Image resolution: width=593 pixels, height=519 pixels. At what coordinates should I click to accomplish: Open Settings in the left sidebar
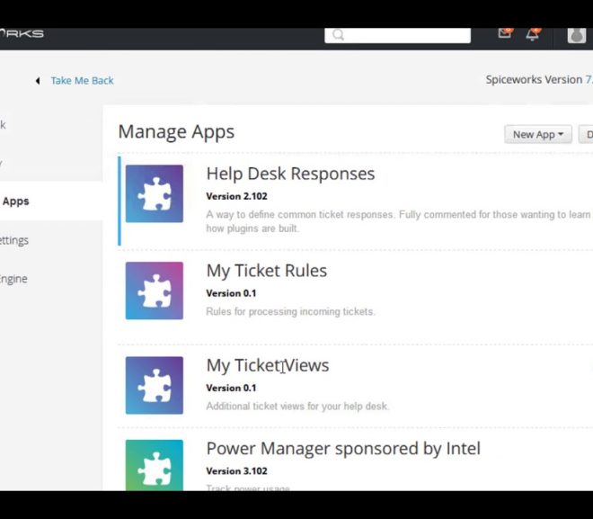[14, 240]
